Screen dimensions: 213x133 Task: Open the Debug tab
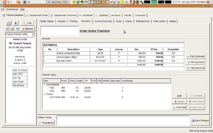pyautogui.click(x=172, y=21)
